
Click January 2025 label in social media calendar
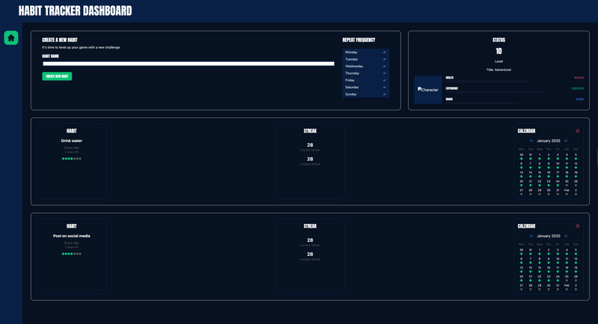(x=549, y=236)
